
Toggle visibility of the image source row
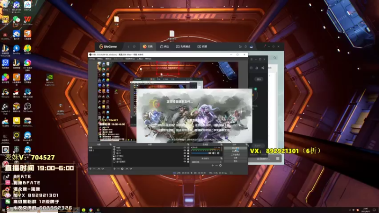tap(185, 156)
